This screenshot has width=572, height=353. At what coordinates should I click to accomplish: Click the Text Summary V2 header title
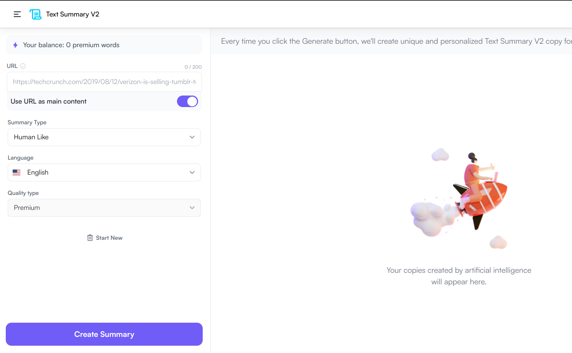click(x=73, y=14)
